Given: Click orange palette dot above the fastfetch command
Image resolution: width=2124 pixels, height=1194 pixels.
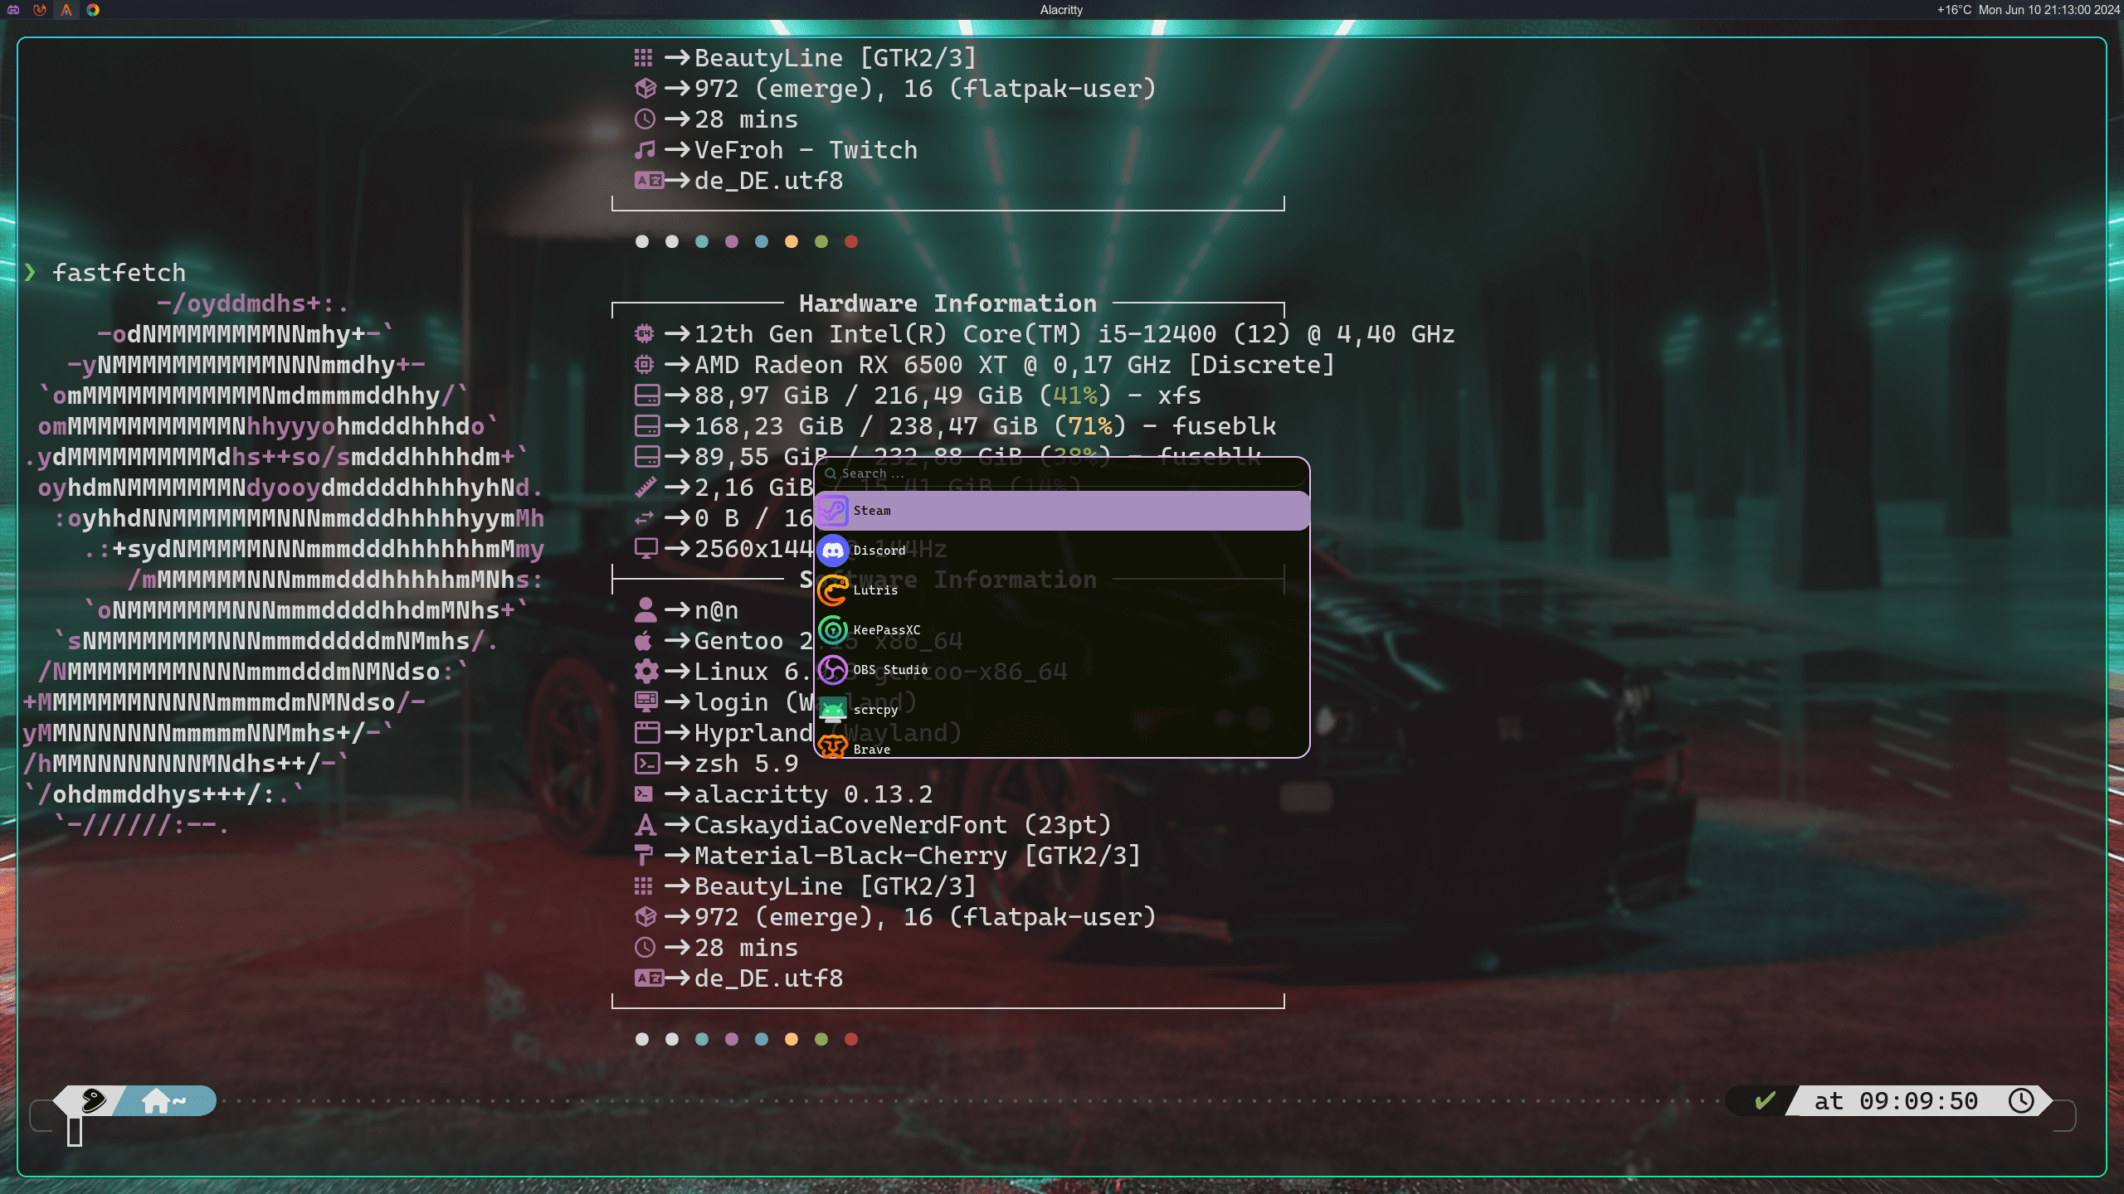Looking at the screenshot, I should (x=791, y=241).
